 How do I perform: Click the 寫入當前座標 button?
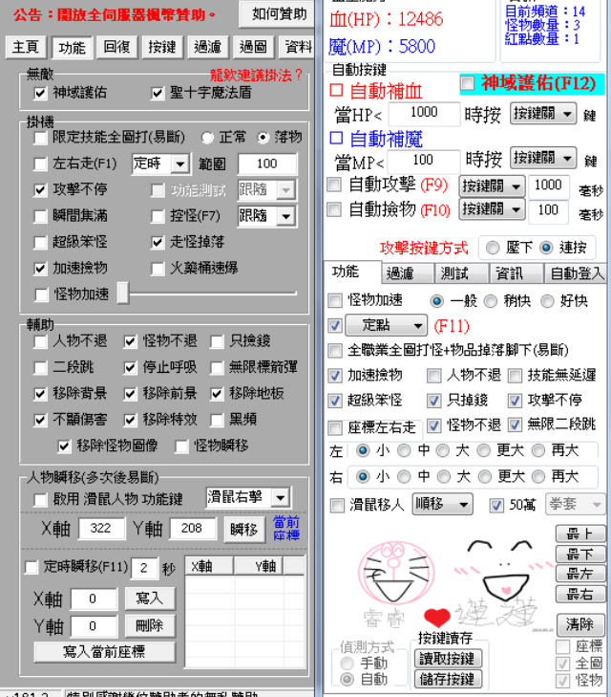coord(104,652)
